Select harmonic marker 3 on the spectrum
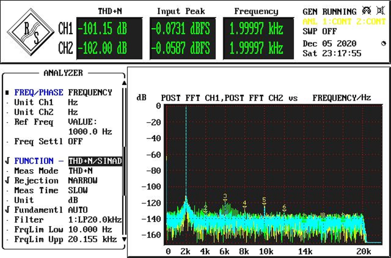The height and width of the screenshot is (258, 391). [x=225, y=198]
